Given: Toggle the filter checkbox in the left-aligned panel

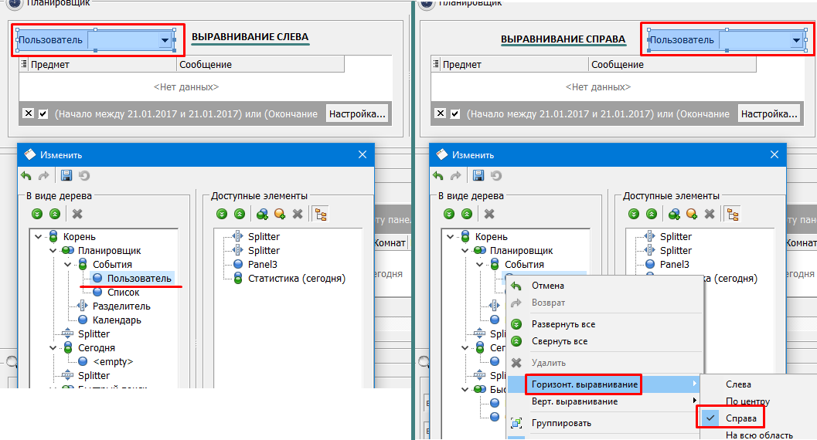Looking at the screenshot, I should 43,114.
